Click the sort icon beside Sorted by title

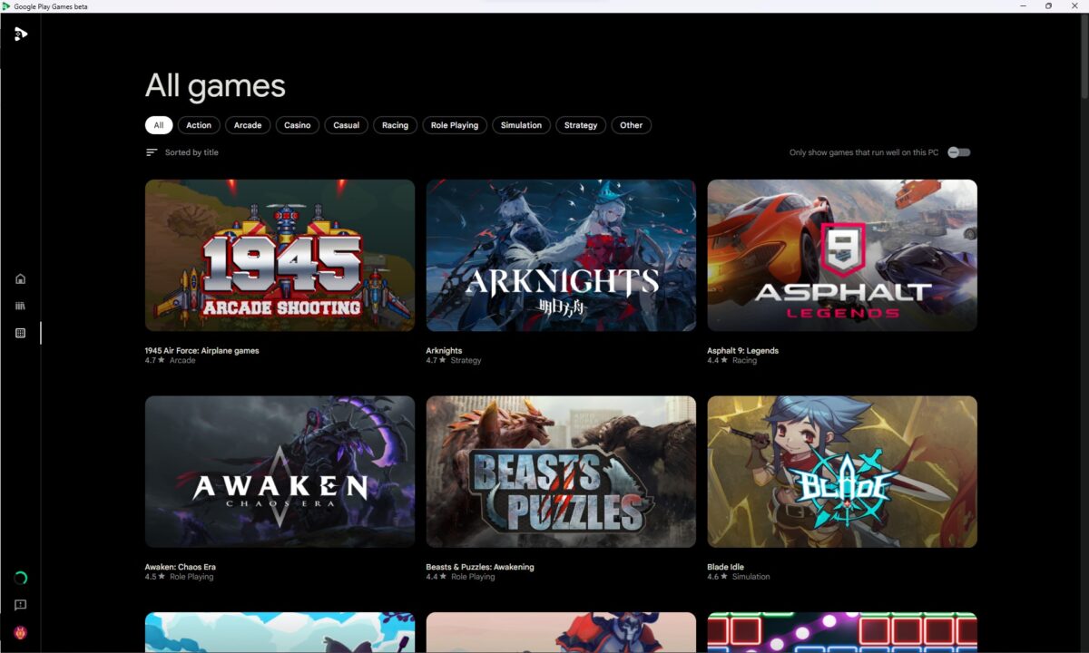pyautogui.click(x=152, y=152)
